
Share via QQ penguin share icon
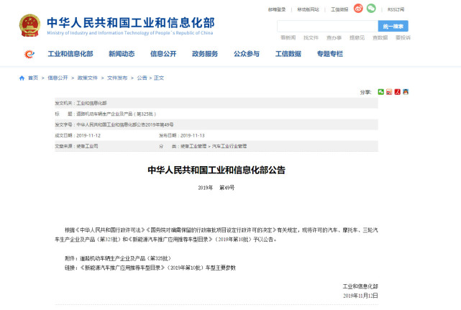(x=406, y=92)
